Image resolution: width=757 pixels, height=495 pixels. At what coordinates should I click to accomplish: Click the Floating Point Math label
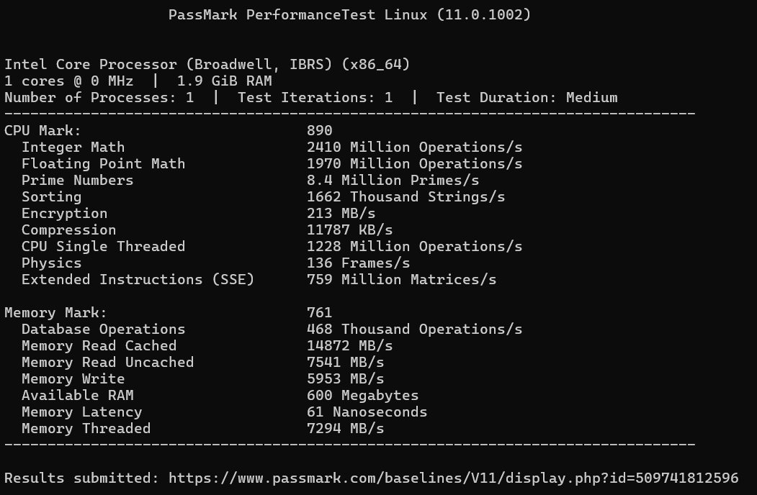(103, 163)
